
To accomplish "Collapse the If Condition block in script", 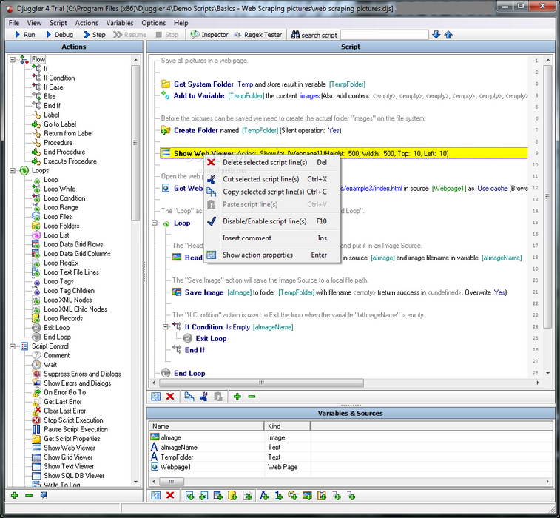I will coord(166,327).
